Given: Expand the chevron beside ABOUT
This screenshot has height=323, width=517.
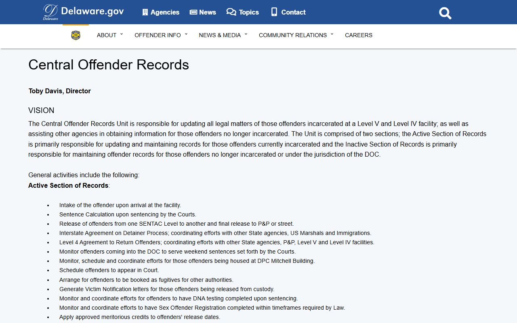Looking at the screenshot, I should click(x=122, y=34).
